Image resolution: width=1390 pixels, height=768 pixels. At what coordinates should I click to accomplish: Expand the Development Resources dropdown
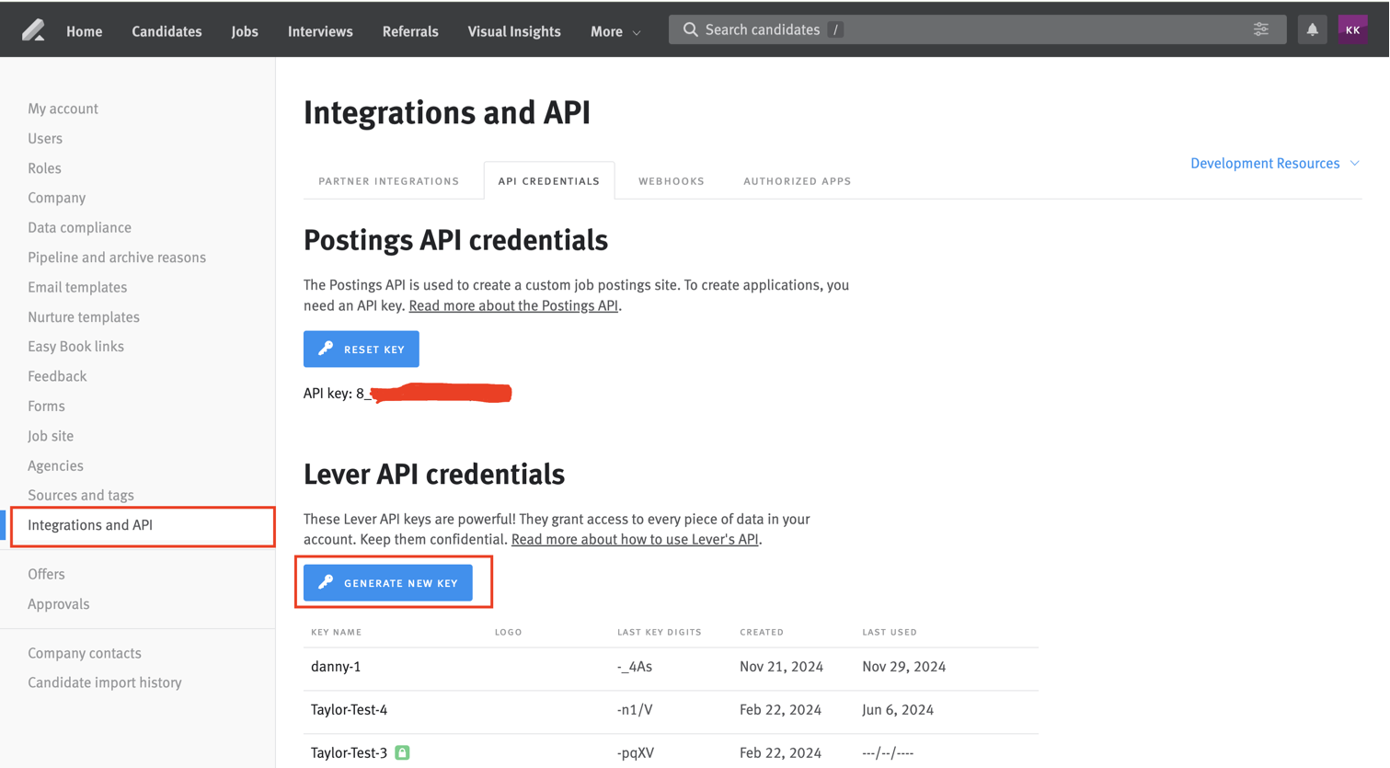1275,163
